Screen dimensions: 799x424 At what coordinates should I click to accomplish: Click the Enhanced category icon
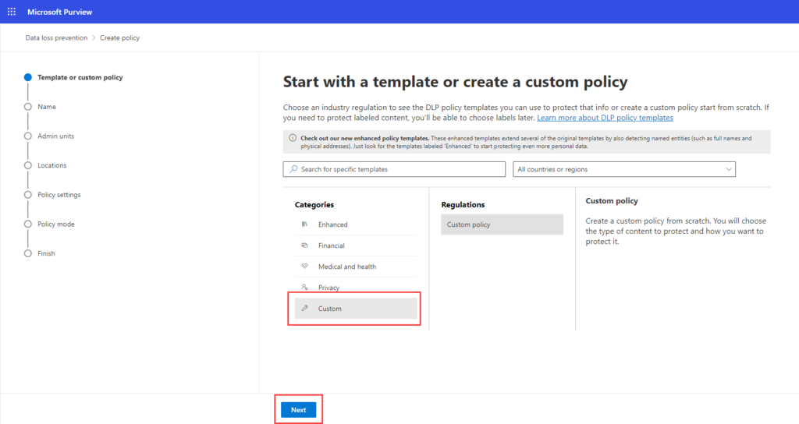click(304, 224)
